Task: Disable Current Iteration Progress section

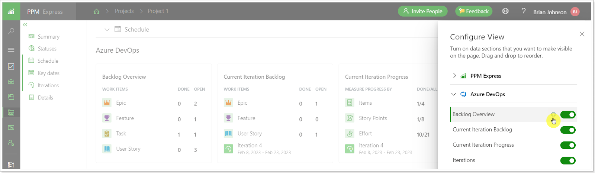Action: pyautogui.click(x=568, y=145)
